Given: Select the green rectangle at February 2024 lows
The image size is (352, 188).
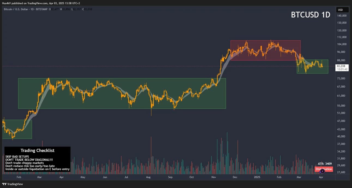Looking at the screenshot, I should click(x=17, y=129).
